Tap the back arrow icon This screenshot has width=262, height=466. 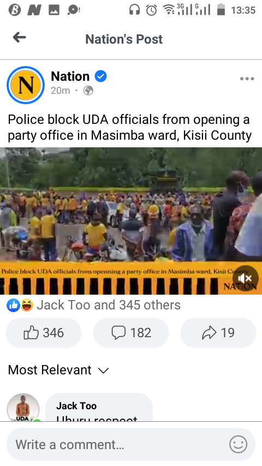[x=20, y=38]
